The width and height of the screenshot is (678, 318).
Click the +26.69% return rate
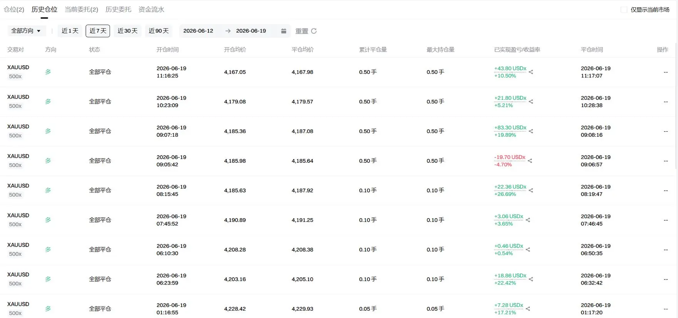pyautogui.click(x=505, y=194)
